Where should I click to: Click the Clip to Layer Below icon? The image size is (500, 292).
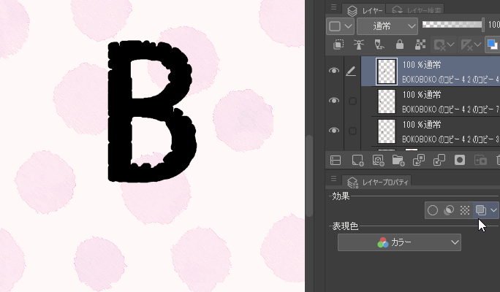pos(339,45)
